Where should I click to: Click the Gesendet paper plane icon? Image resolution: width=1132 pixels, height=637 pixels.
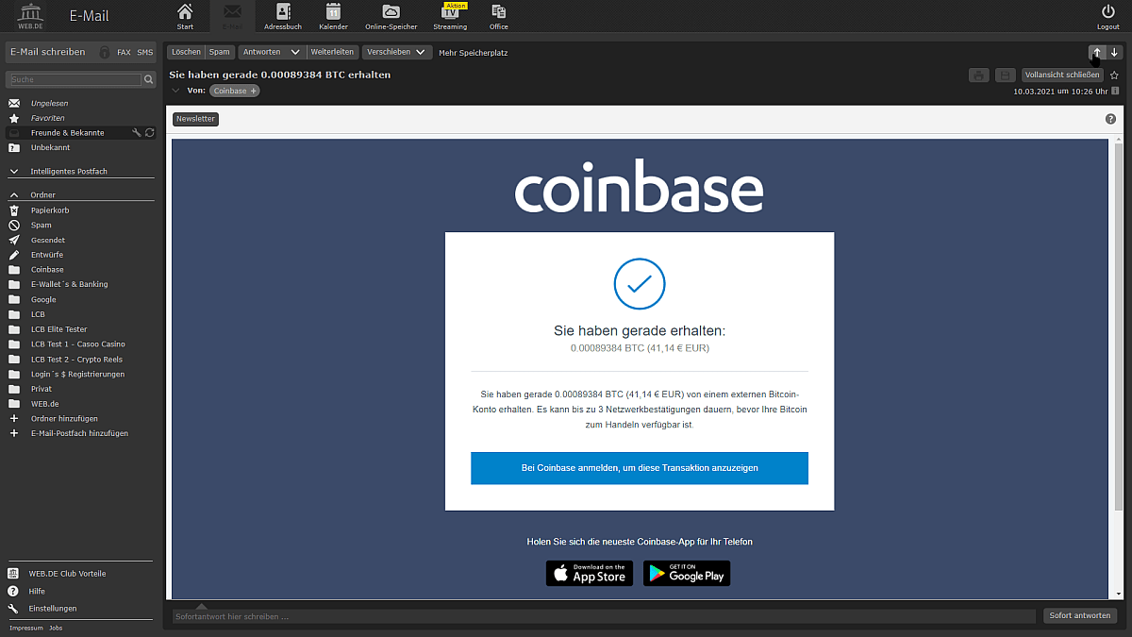coord(14,241)
